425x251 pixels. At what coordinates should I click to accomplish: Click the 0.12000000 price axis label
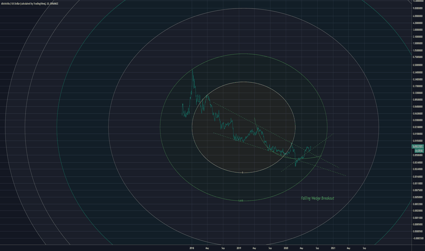418,93
